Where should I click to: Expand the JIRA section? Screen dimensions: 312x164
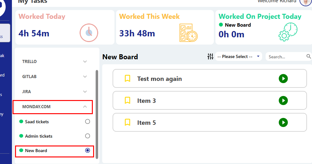click(x=85, y=92)
